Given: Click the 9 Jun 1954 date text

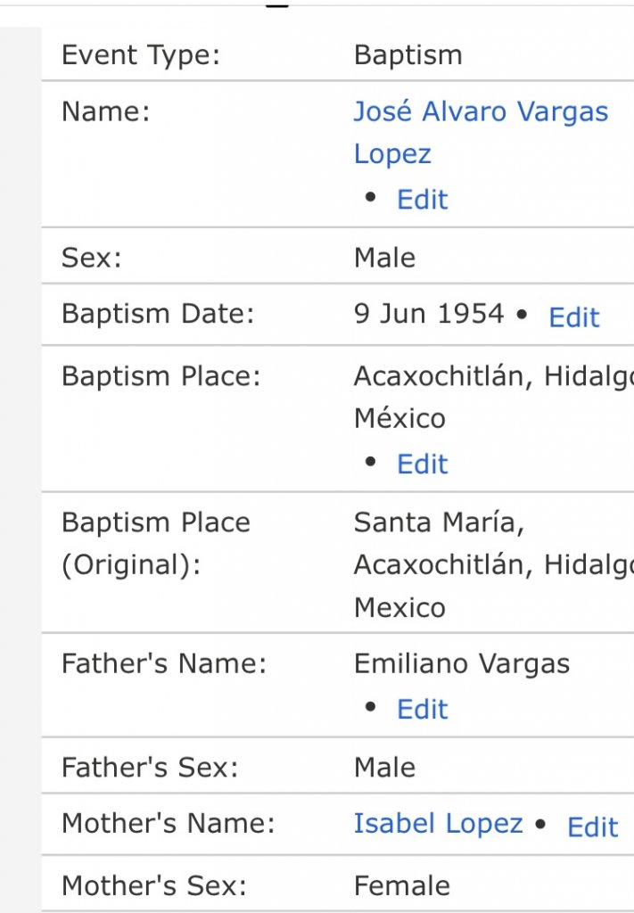Looking at the screenshot, I should 429,314.
